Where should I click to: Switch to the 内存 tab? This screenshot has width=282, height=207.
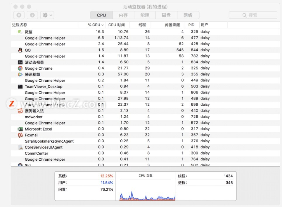pyautogui.click(x=123, y=15)
